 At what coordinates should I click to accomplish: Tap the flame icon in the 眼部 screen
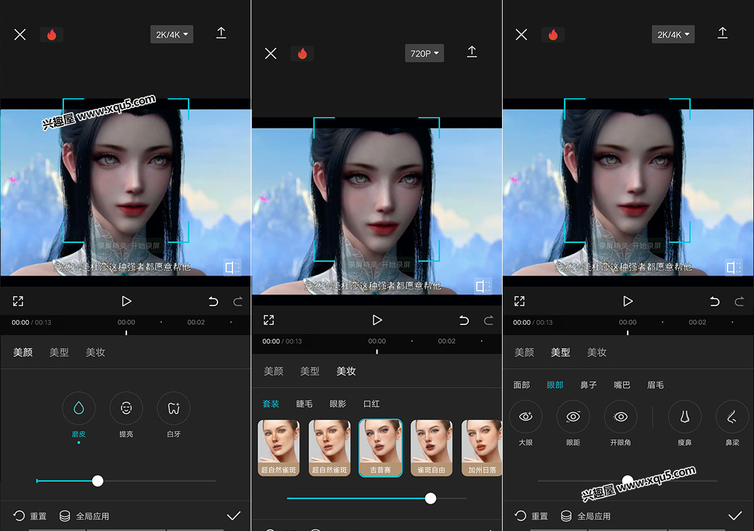coord(553,35)
